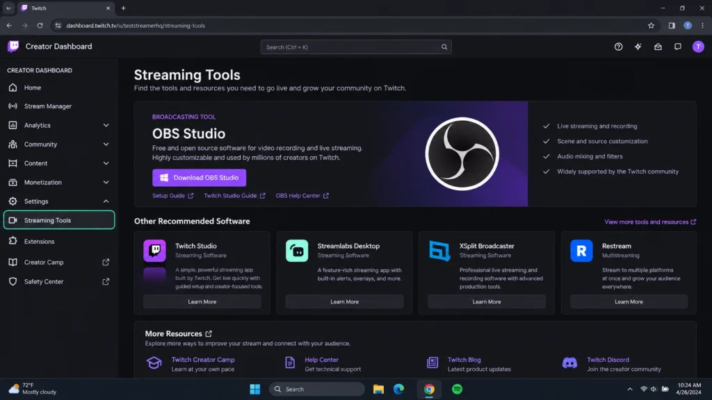
Task: Click the Windows taskbar Search box
Action: click(317, 389)
